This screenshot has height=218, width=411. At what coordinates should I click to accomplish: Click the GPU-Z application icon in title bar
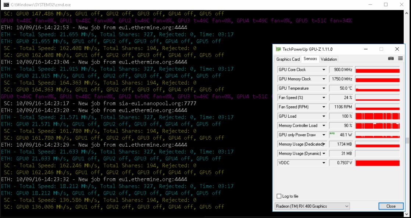(x=278, y=49)
